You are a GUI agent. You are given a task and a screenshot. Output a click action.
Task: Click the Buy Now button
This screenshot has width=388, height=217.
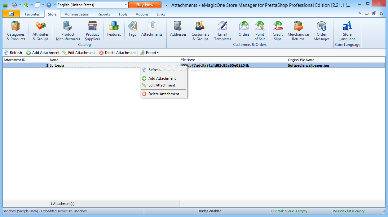pos(145,5)
